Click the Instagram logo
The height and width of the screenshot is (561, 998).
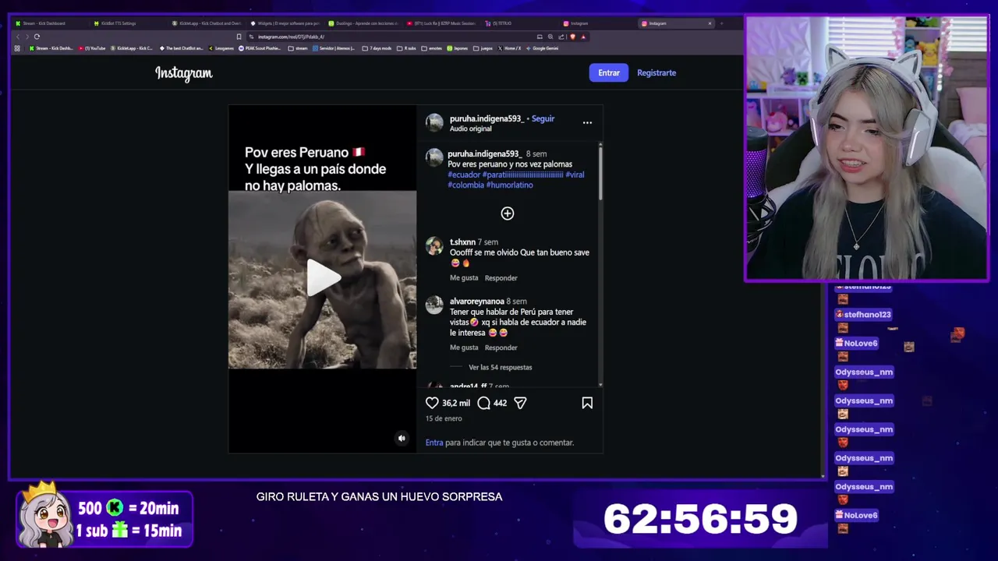[183, 73]
